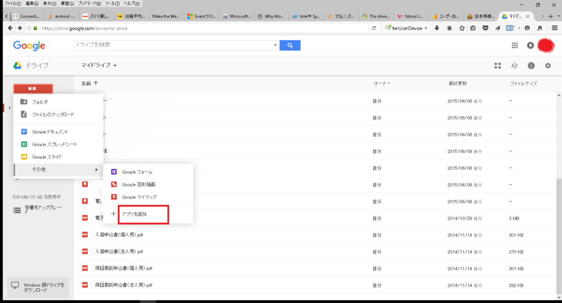Click the browser URL address bar
The height and width of the screenshot is (303, 562).
204,28
